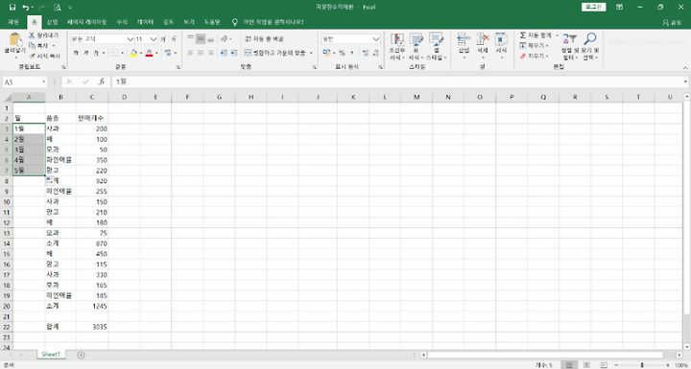Select the 서식 복사 Format Painter
Screen dimensions: 691x369
(x=44, y=56)
